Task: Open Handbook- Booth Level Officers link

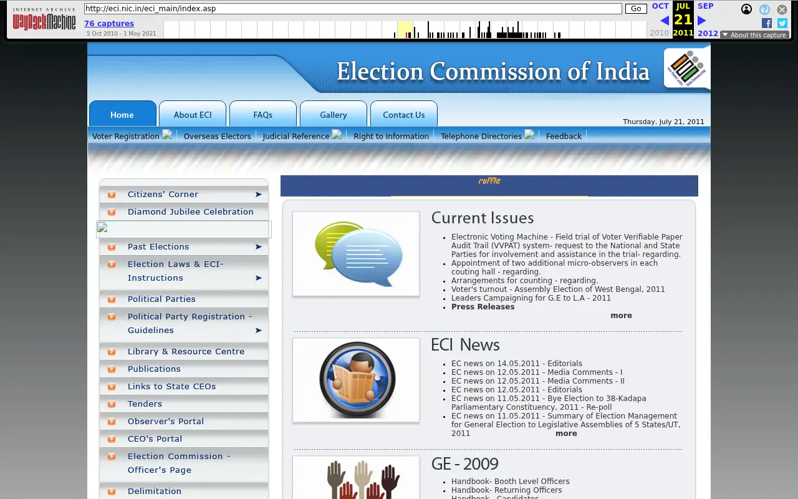Action: pos(510,482)
